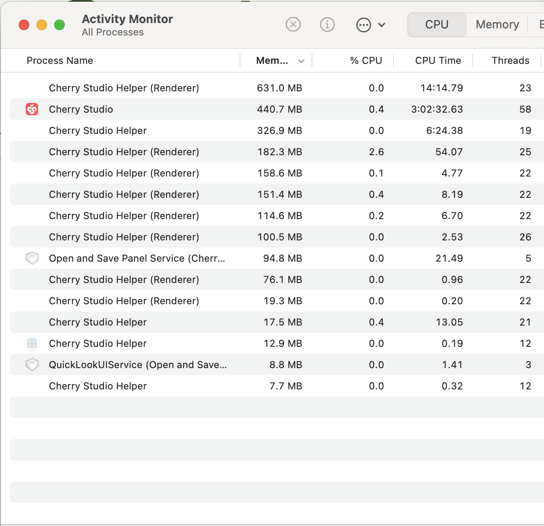Switch to the Memory tab
544x526 pixels.
[x=497, y=24]
